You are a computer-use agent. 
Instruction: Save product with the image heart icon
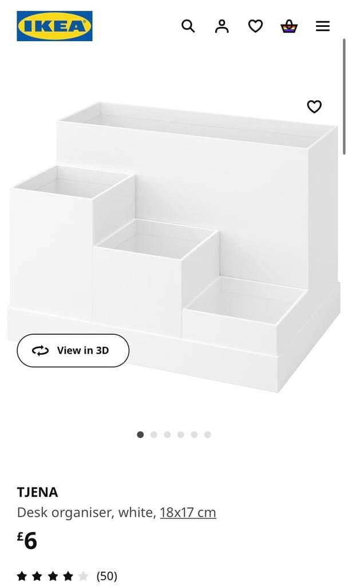[314, 106]
